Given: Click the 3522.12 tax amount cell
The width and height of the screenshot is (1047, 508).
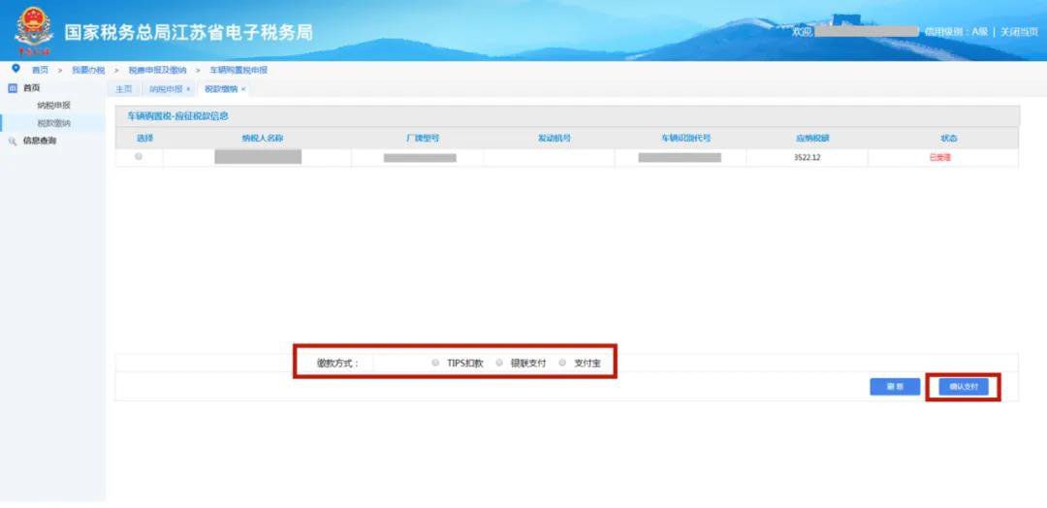Looking at the screenshot, I should tap(808, 157).
